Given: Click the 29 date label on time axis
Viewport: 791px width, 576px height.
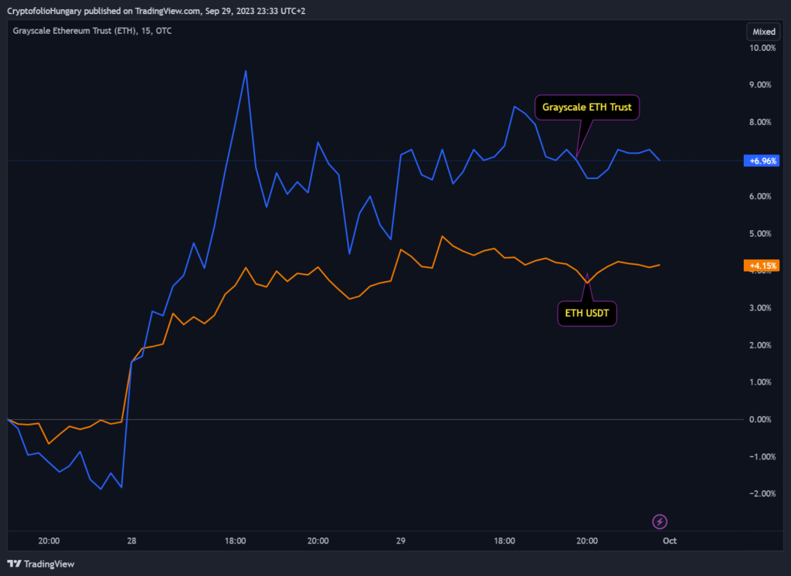Looking at the screenshot, I should pyautogui.click(x=401, y=540).
